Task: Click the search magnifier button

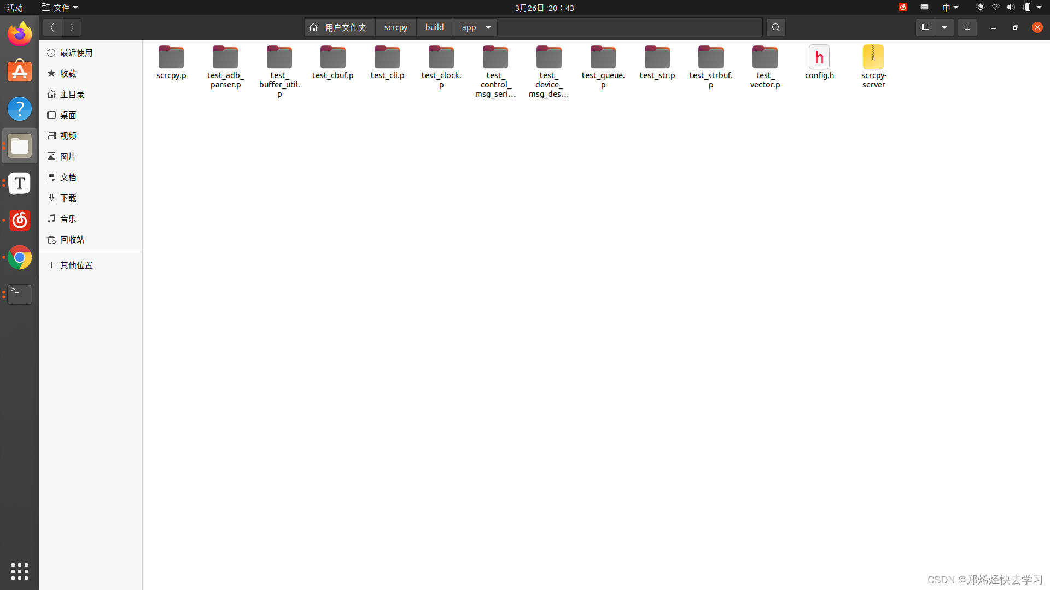Action: (x=775, y=27)
